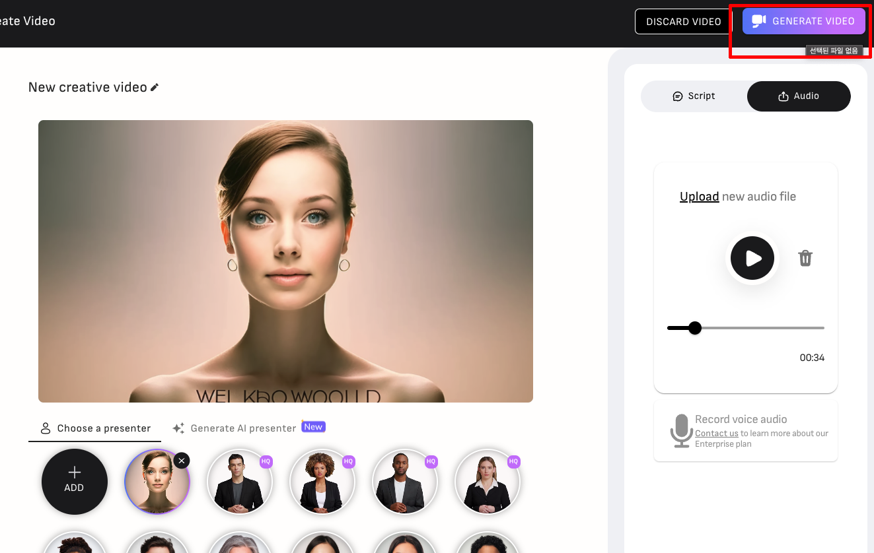This screenshot has height=553, width=874.
Task: Click the New badge beside Generate AI presenter
Action: click(313, 427)
